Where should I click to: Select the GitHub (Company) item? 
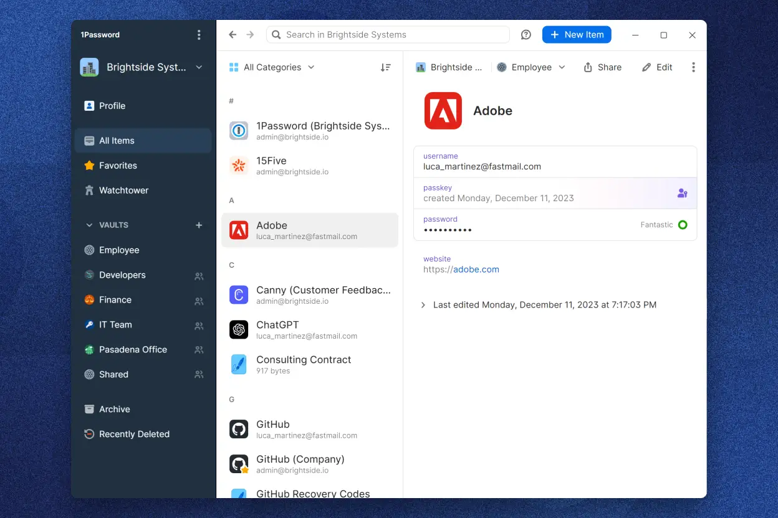pyautogui.click(x=300, y=464)
